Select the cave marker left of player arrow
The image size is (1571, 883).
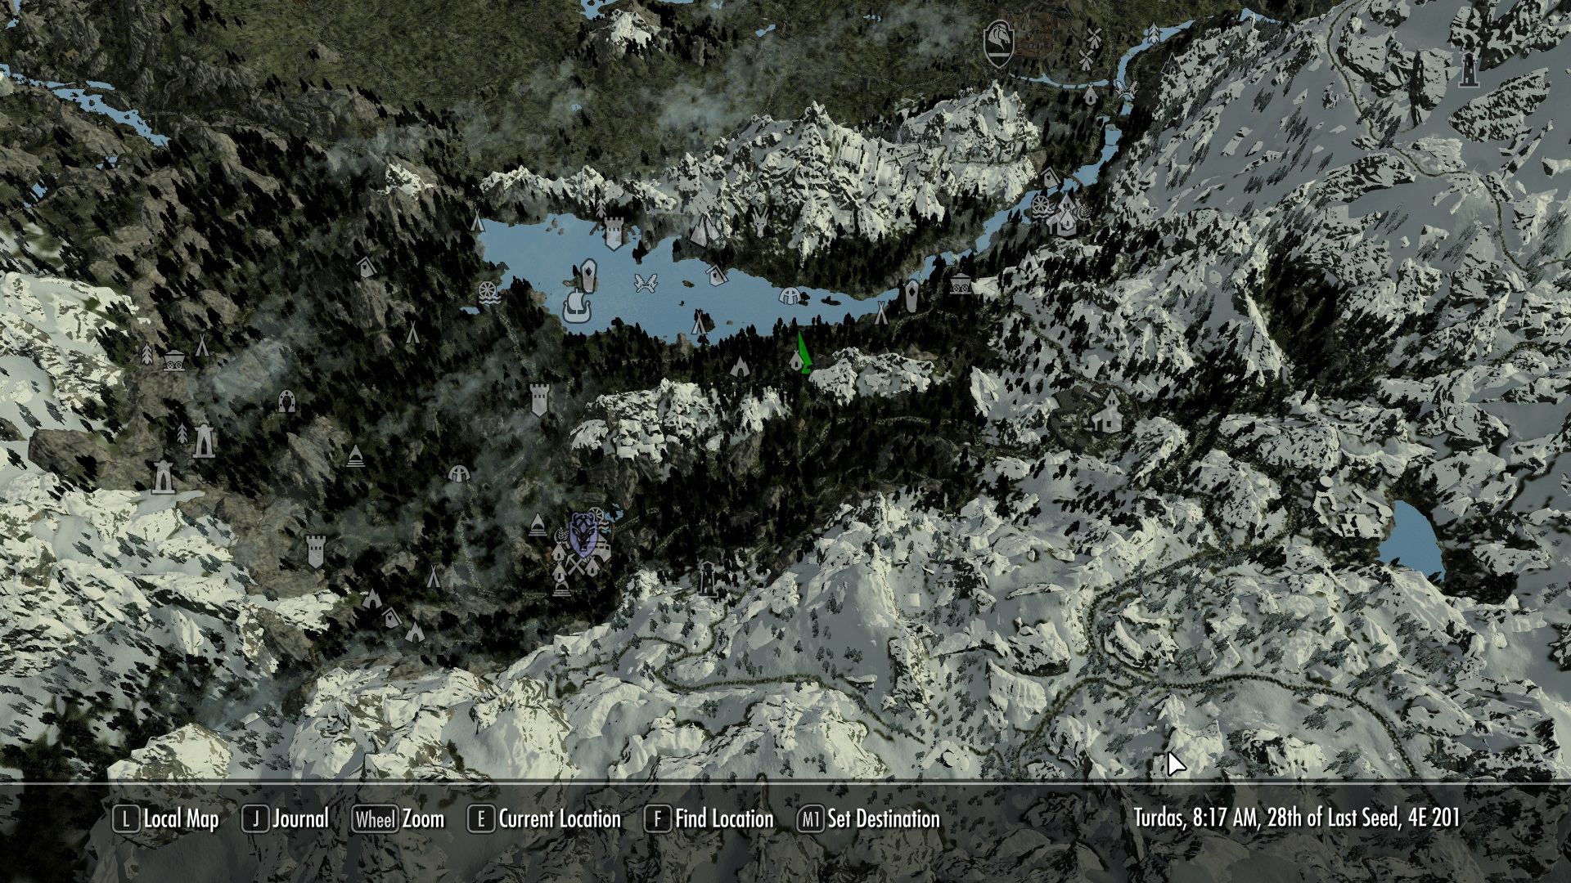click(x=740, y=366)
